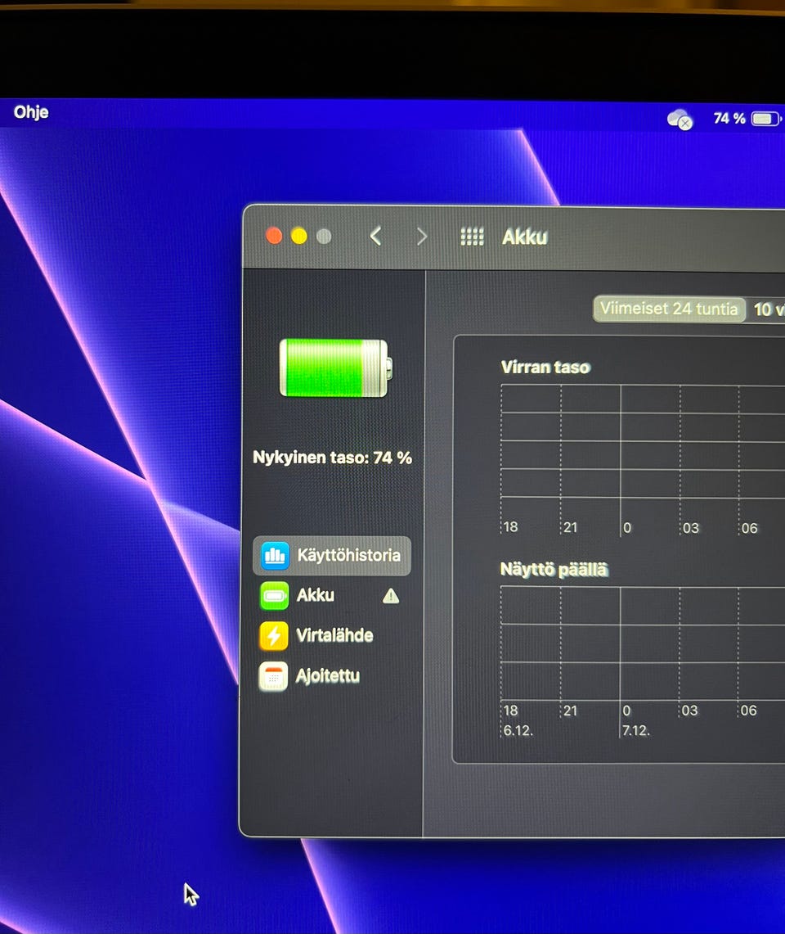Viewport: 785px width, 934px height.
Task: Click the battery icon in menu bar
Action: 766,119
